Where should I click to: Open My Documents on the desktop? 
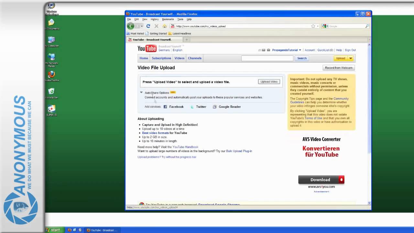coord(51,25)
